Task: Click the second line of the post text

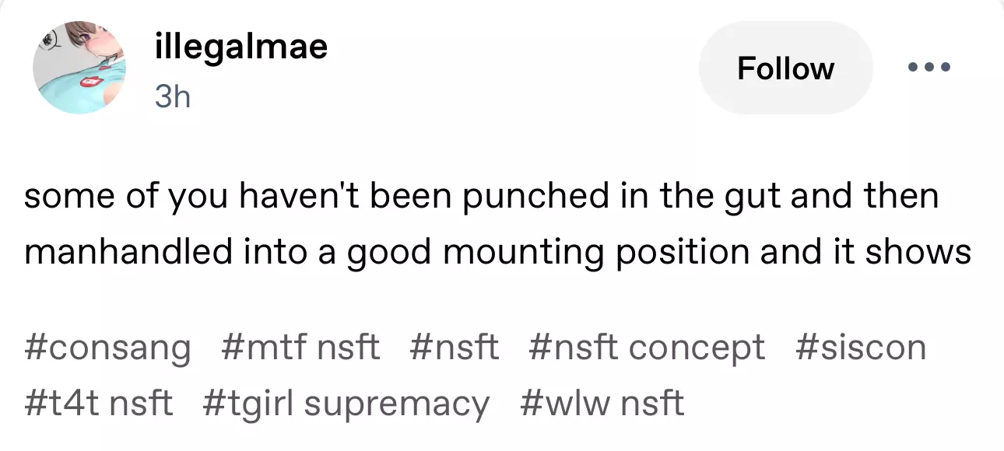Action: 498,253
